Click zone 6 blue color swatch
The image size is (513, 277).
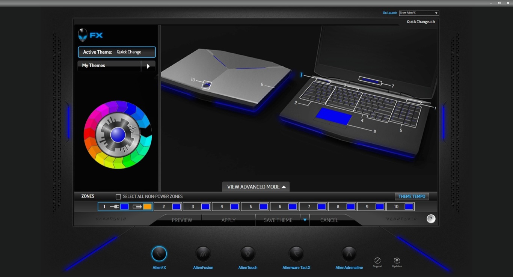coord(293,207)
